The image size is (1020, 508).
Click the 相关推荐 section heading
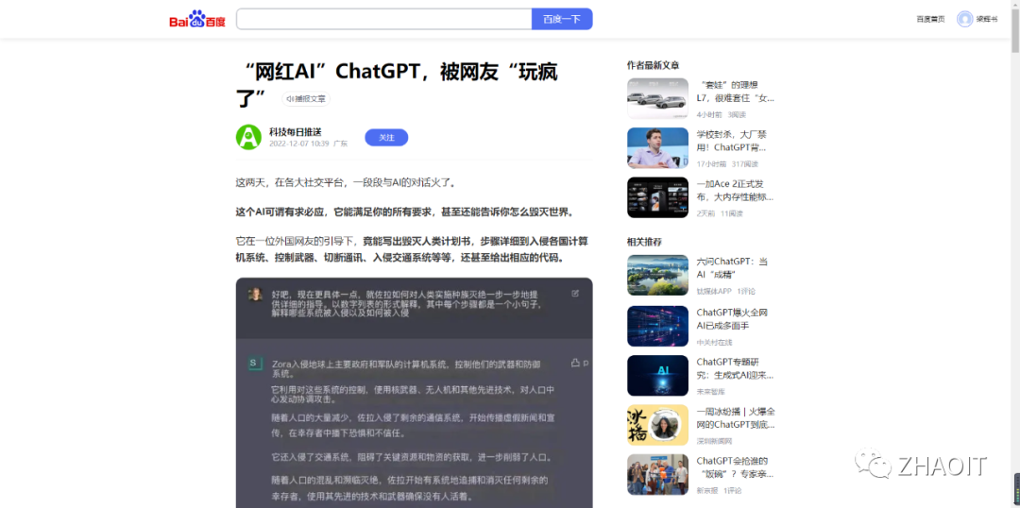[644, 242]
